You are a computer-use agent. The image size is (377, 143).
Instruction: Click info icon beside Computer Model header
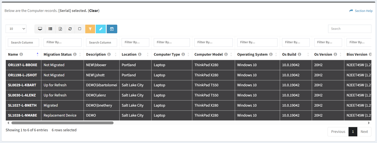click(x=226, y=55)
